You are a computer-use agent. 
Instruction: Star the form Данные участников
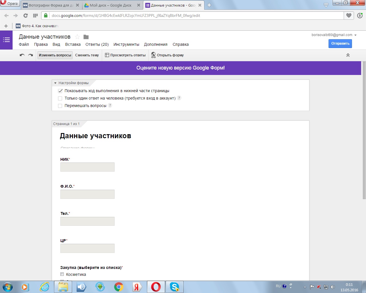(77, 37)
